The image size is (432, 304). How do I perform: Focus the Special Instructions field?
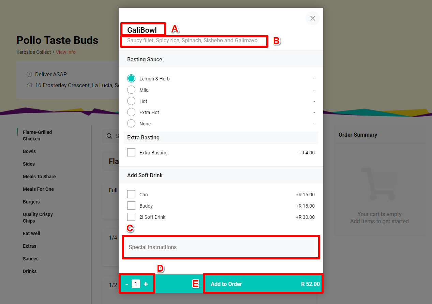click(221, 247)
